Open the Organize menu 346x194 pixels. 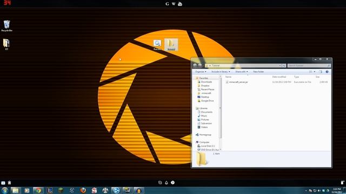pos(201,72)
